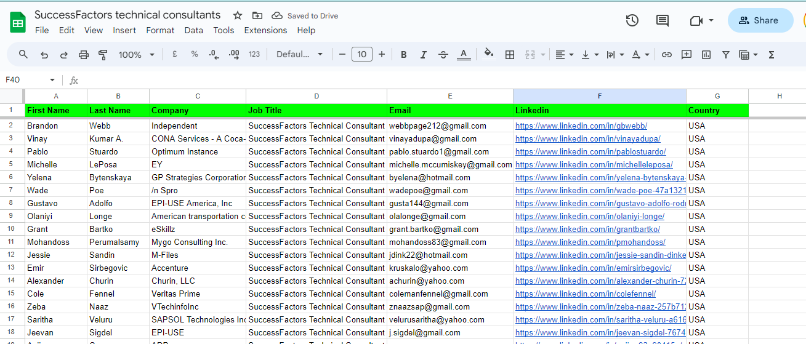Viewport: 806px width, 344px height.
Task: Star this spreadsheet document
Action: click(x=238, y=15)
